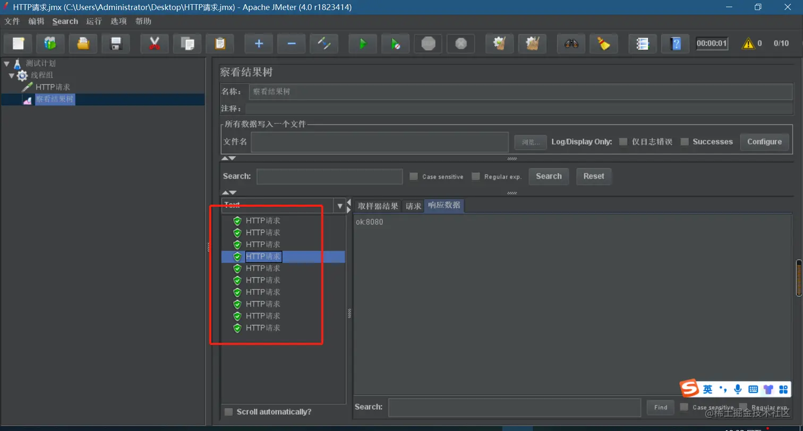Screen dimensions: 803x431
Task: Focus the Search field above the results list
Action: [x=329, y=177]
